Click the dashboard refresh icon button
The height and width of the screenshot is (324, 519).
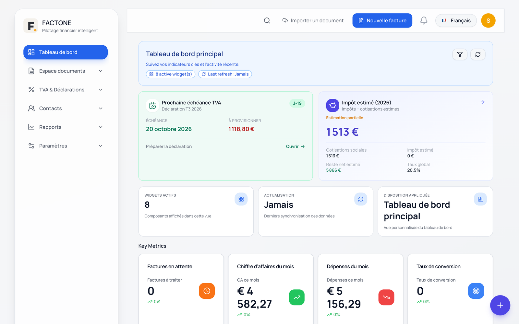pos(478,54)
